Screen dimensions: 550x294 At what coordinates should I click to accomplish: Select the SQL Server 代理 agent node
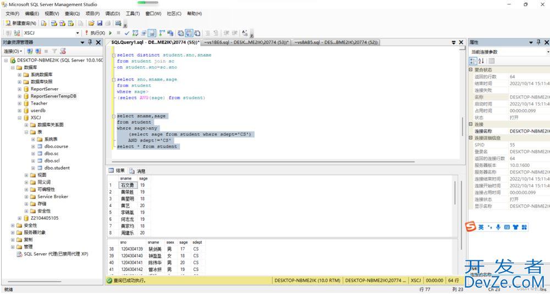click(56, 254)
